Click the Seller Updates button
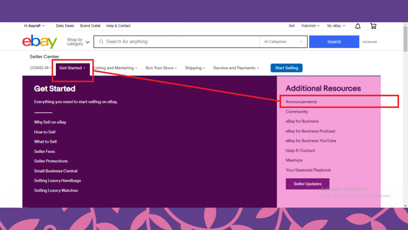Viewport: 408px width, 230px height. (x=307, y=184)
